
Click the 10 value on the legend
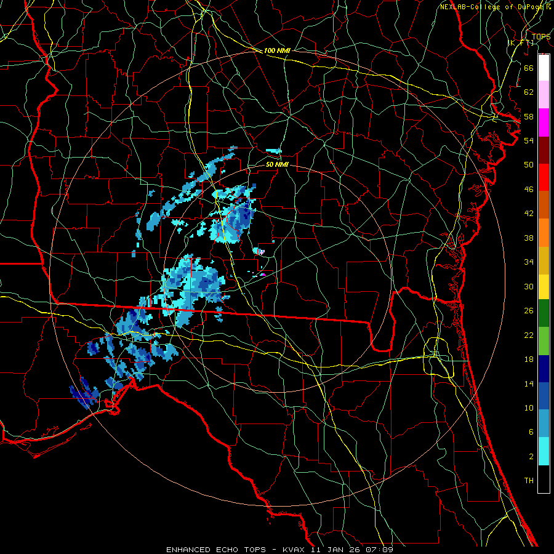529,408
